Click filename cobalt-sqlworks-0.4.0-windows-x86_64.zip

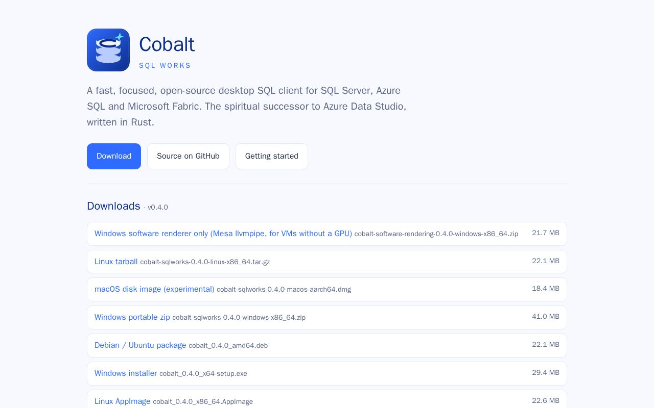[239, 318]
